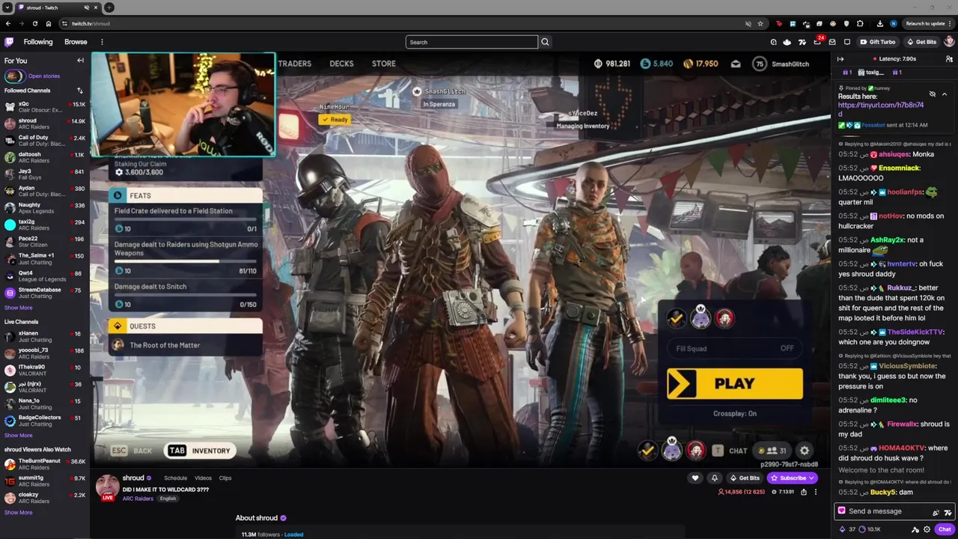Collapse the chat panel arrow
958x539 pixels.
[840, 59]
